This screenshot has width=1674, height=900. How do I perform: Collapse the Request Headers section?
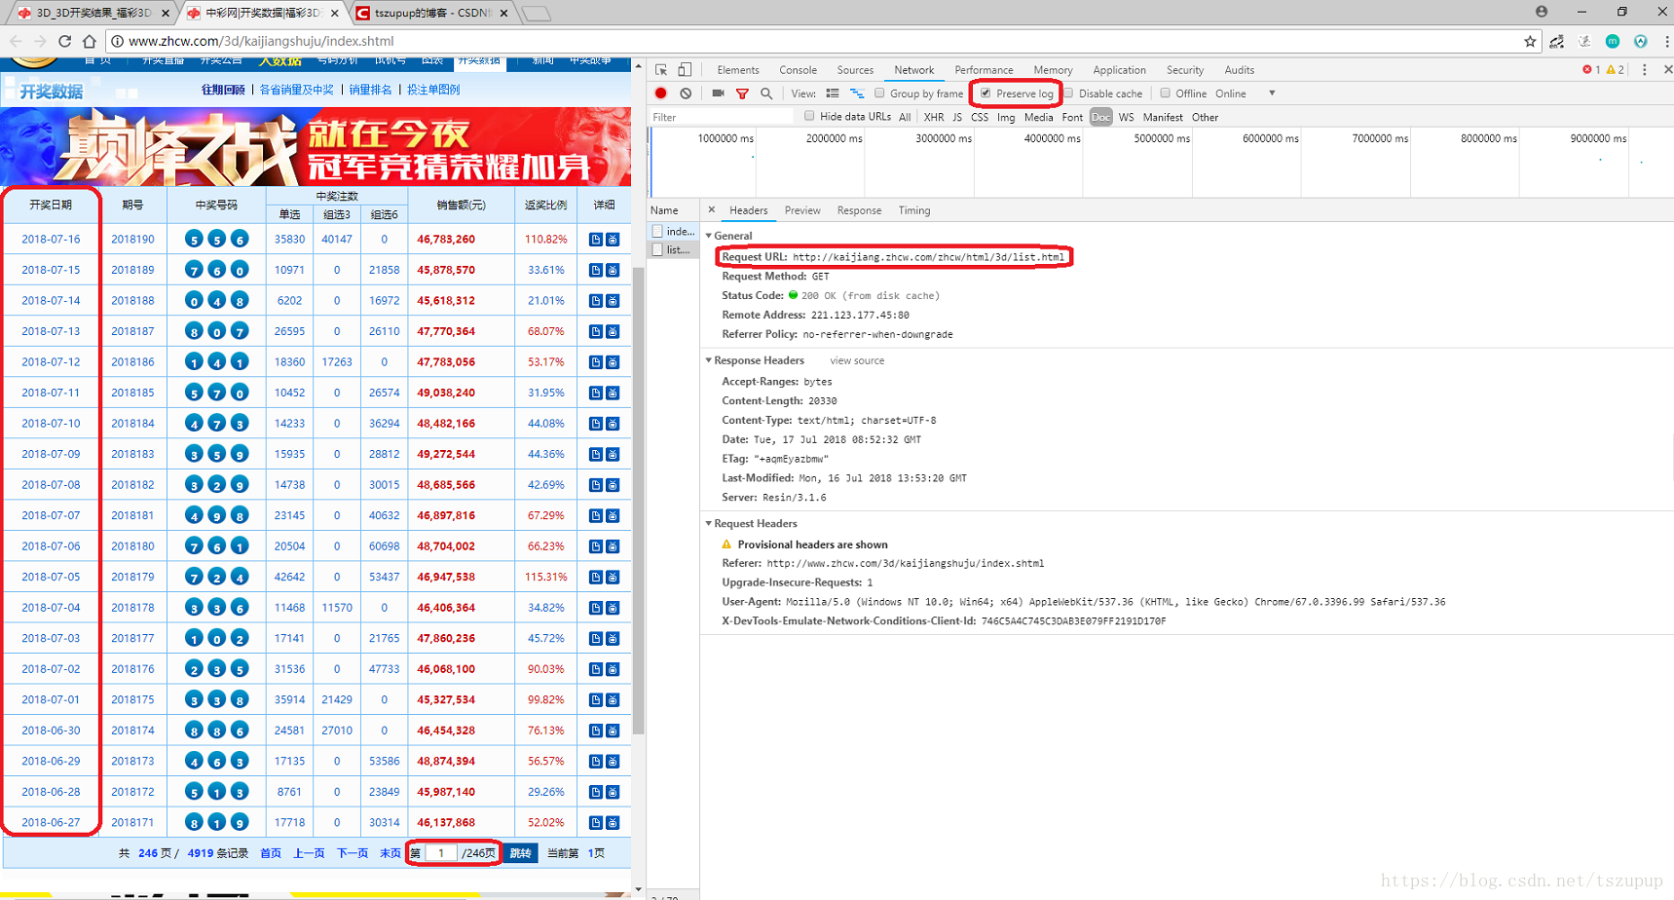point(709,523)
